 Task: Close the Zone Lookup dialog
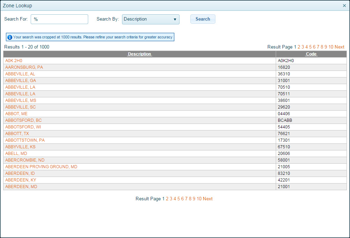pyautogui.click(x=344, y=6)
